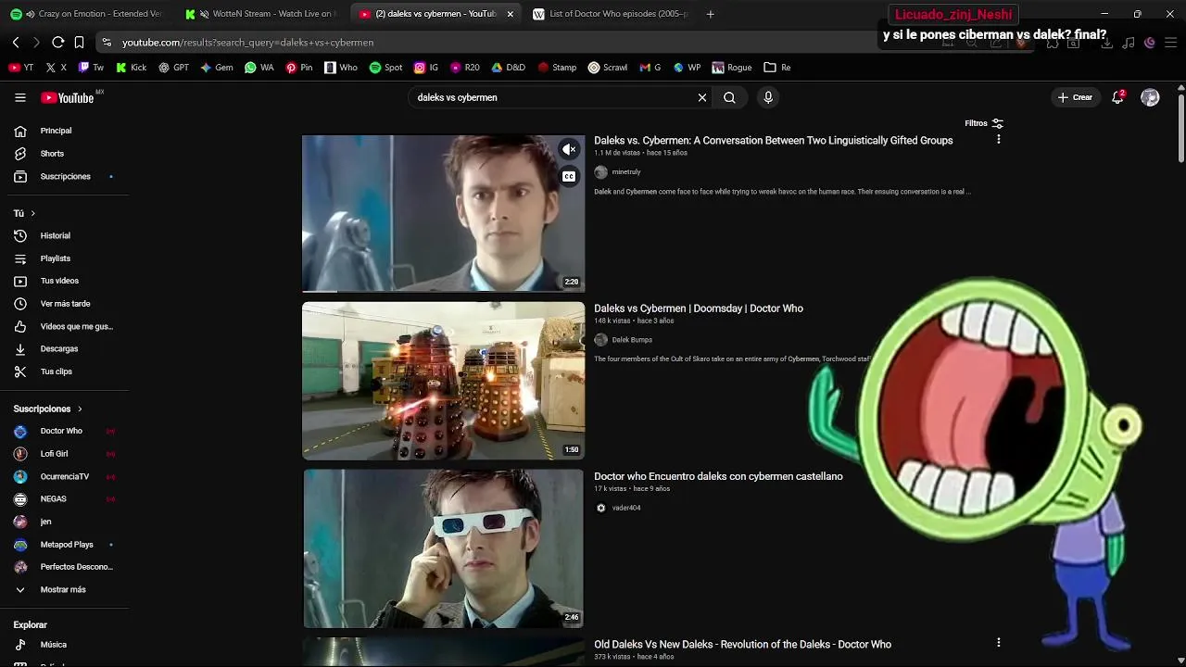This screenshot has width=1186, height=667.
Task: Start voice search with the microphone
Action: tap(768, 97)
